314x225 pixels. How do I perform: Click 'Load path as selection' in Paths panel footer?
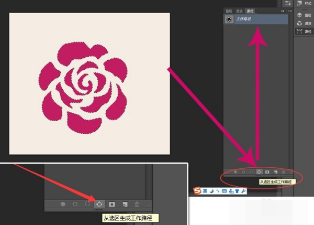251,172
